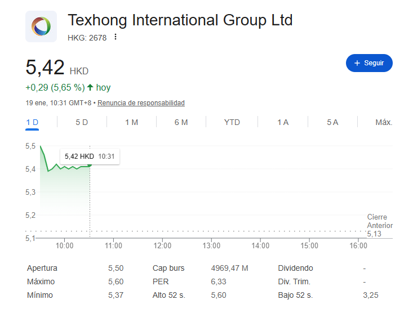Switch to the 5 A chart tab
404x313 pixels.
[332, 122]
